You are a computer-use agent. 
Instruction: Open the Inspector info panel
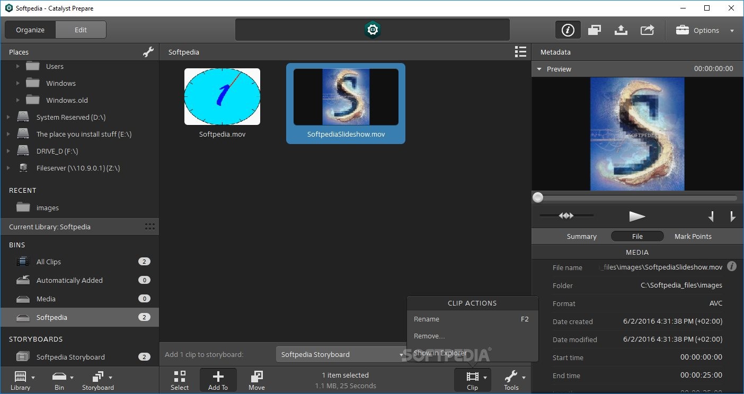click(568, 30)
